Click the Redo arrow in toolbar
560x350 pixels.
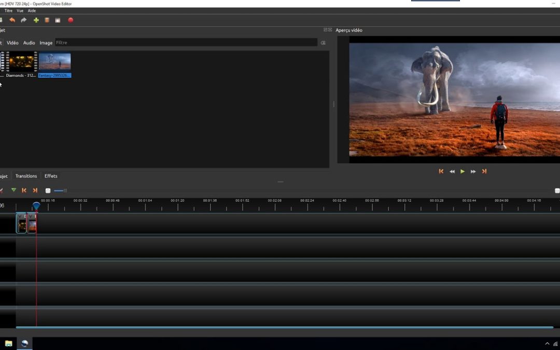coord(24,20)
